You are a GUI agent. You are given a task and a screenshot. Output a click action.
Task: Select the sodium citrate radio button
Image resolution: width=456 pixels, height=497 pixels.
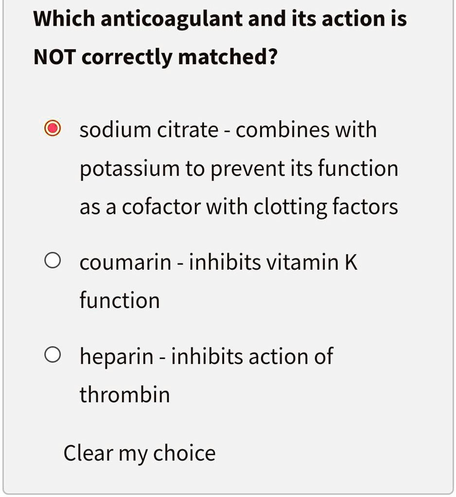pyautogui.click(x=53, y=128)
